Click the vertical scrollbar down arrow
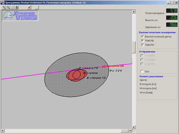This screenshot has width=179, height=134. click(x=134, y=127)
